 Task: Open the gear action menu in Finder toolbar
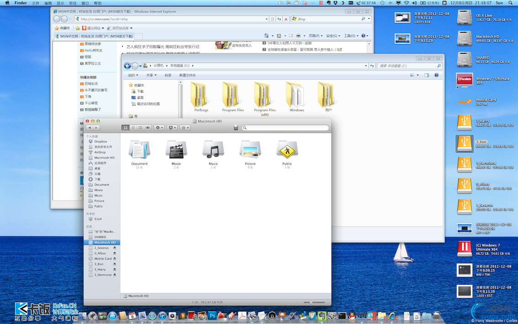click(x=159, y=127)
